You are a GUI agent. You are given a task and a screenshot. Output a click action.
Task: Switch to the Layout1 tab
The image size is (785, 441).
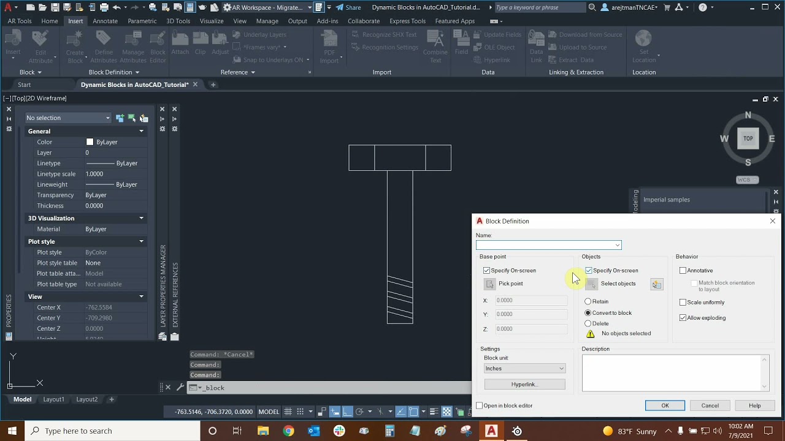click(53, 399)
